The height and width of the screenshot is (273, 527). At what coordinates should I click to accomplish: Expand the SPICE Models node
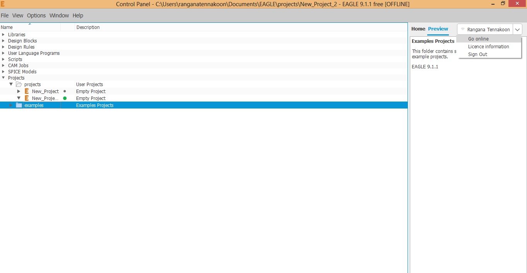point(3,72)
